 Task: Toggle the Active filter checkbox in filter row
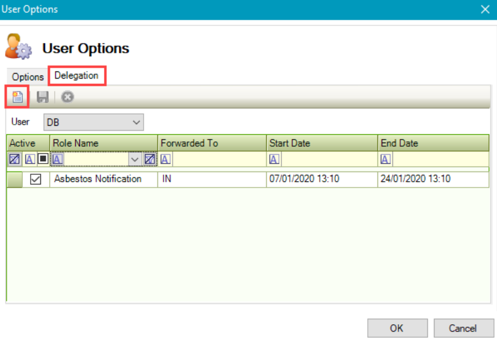(43, 159)
